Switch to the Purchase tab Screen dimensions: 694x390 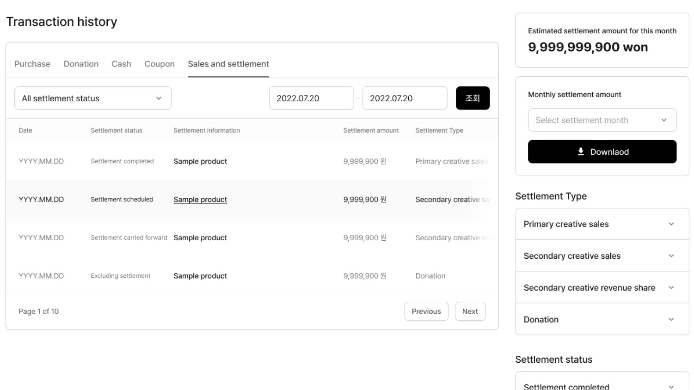pos(32,64)
